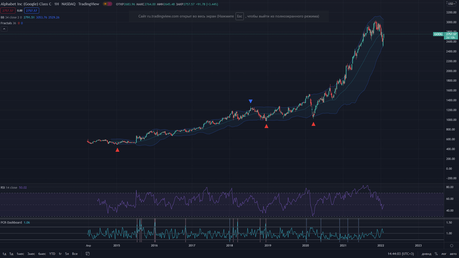Select the RSI 14 close indicator label

(9, 188)
